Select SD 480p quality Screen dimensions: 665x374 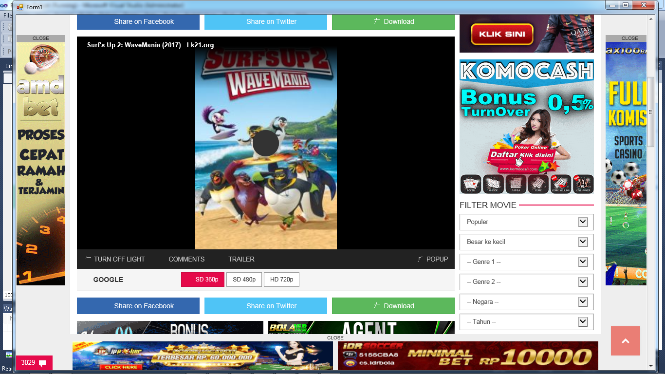[x=244, y=280]
